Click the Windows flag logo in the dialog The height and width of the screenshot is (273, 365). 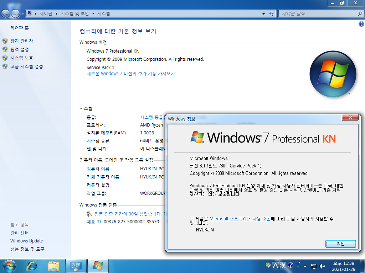pyautogui.click(x=197, y=137)
